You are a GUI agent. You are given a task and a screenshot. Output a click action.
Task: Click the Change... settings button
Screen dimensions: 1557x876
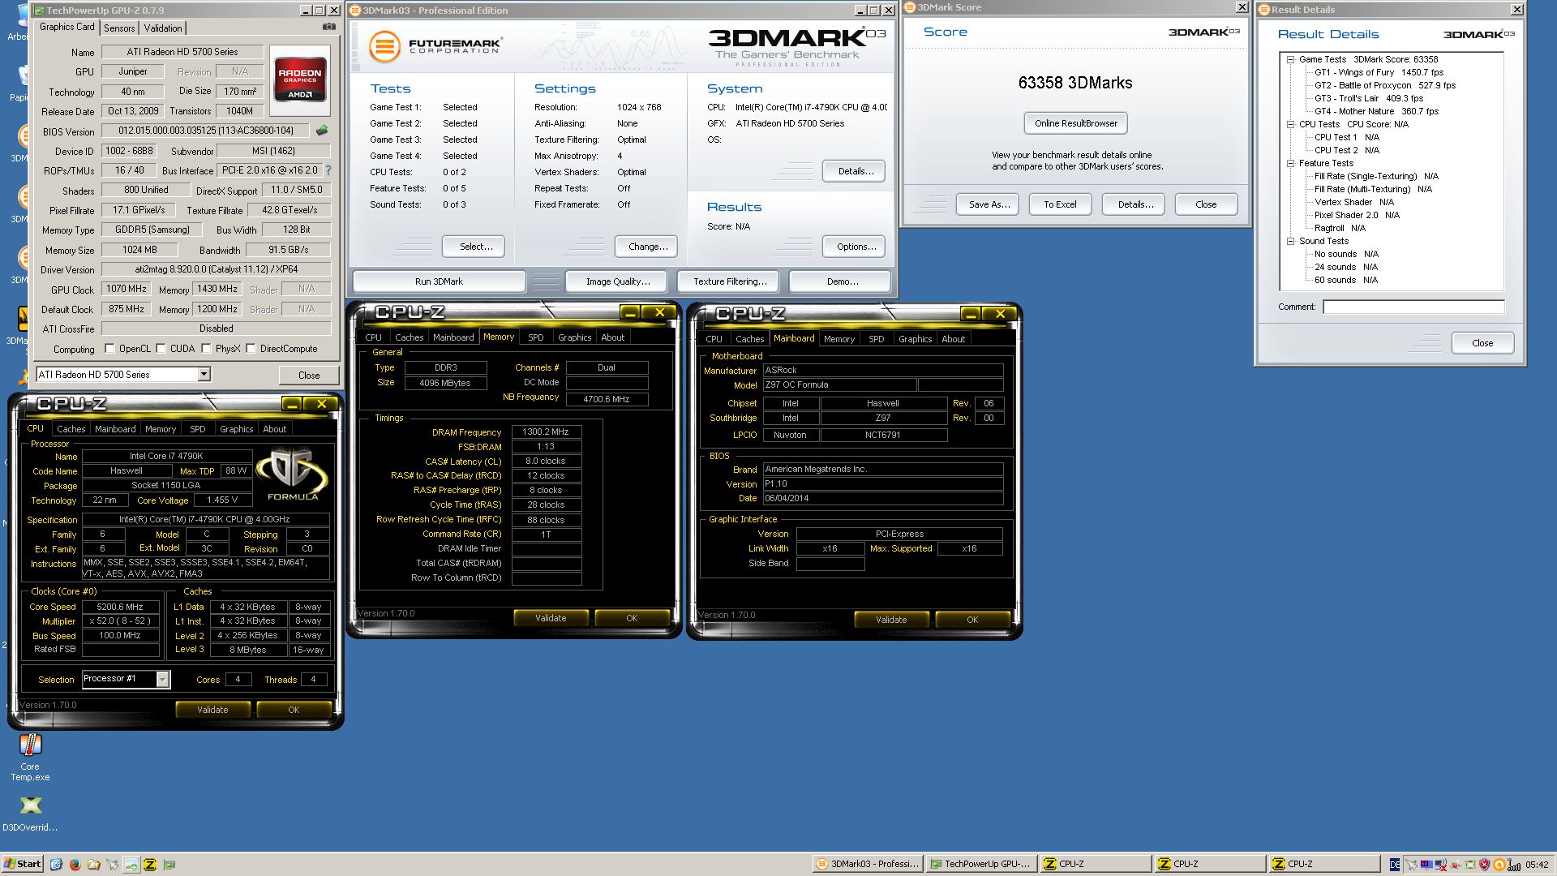coord(646,247)
